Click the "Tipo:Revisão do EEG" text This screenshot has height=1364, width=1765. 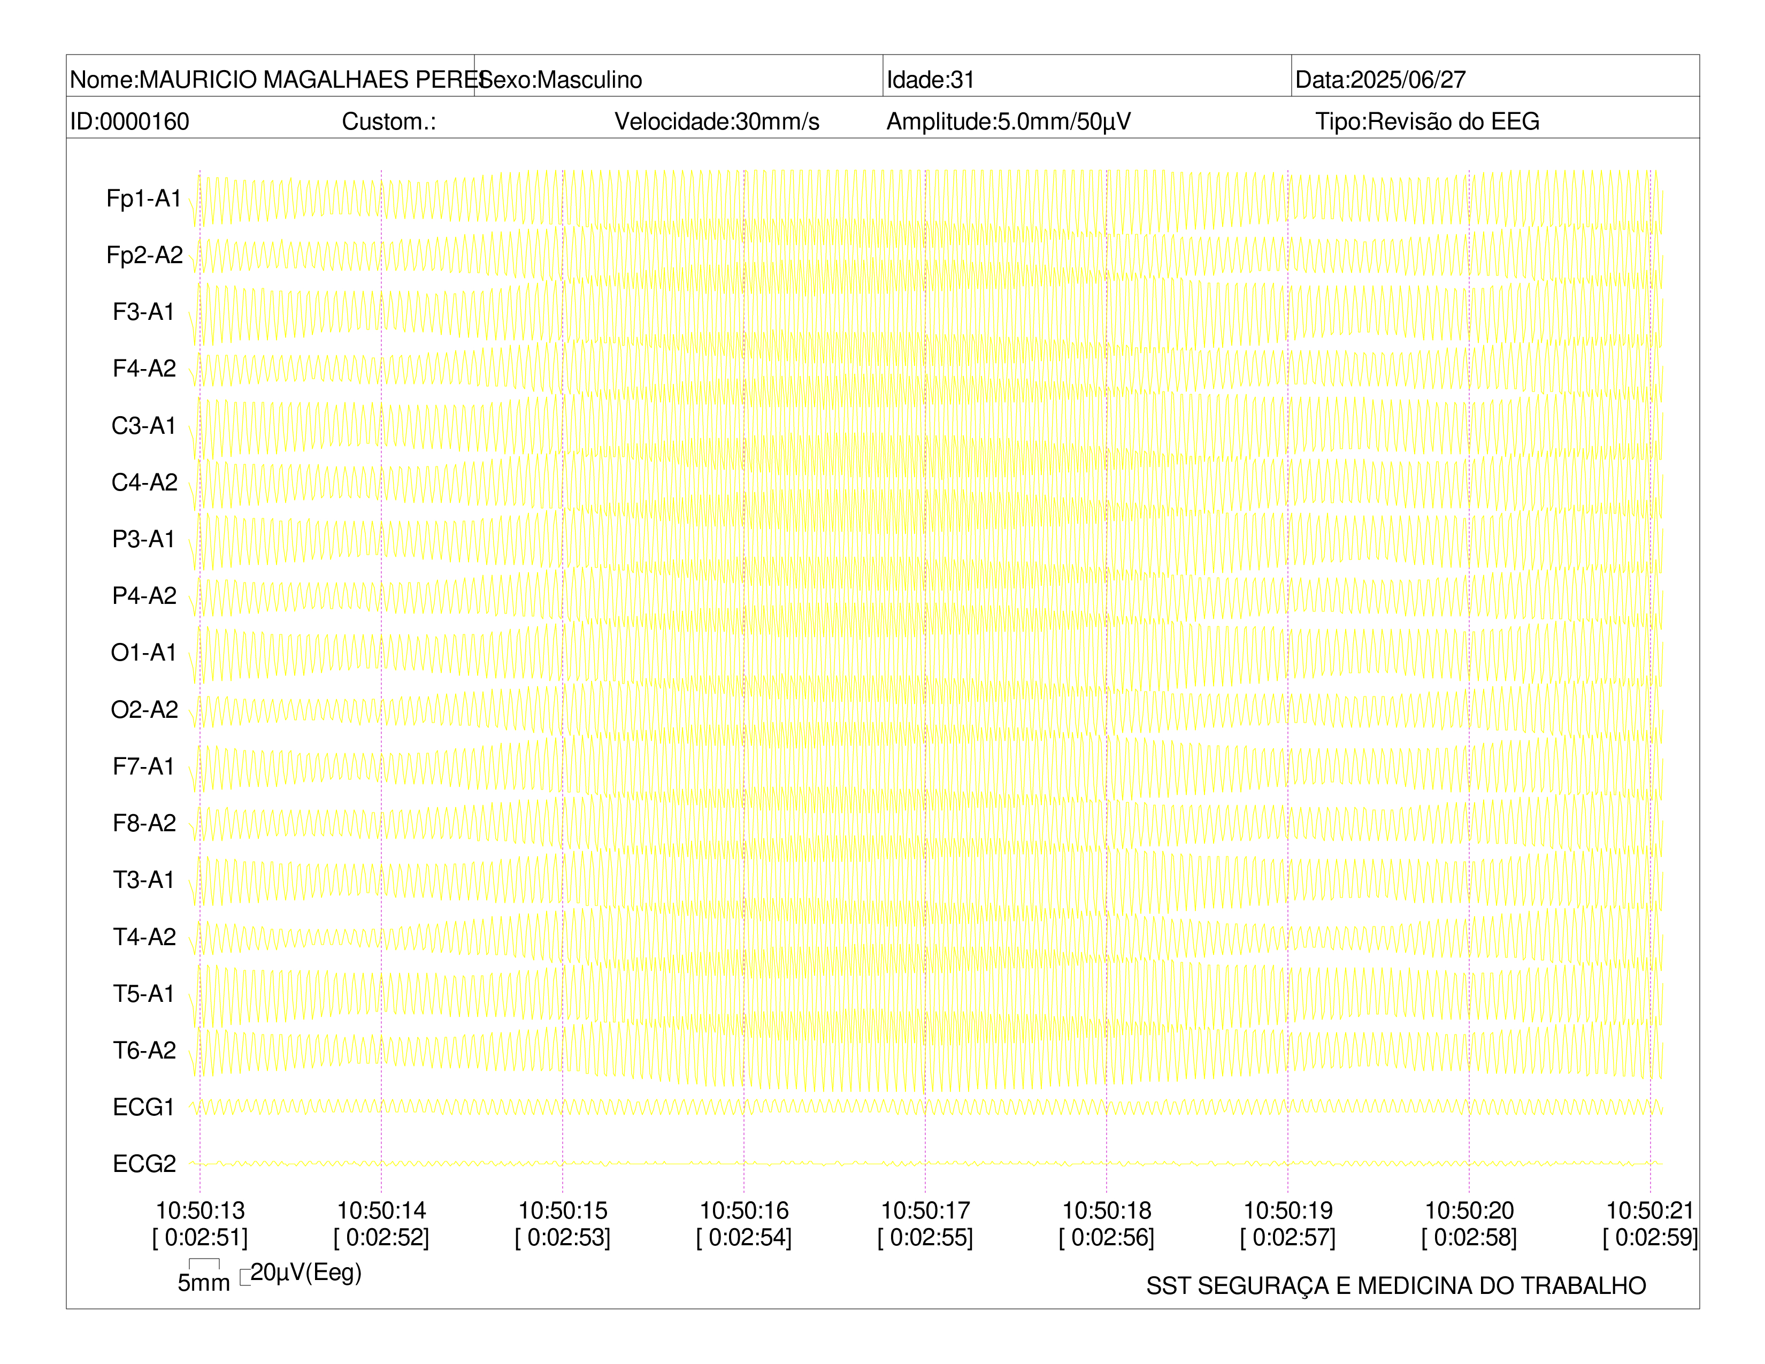click(1427, 121)
